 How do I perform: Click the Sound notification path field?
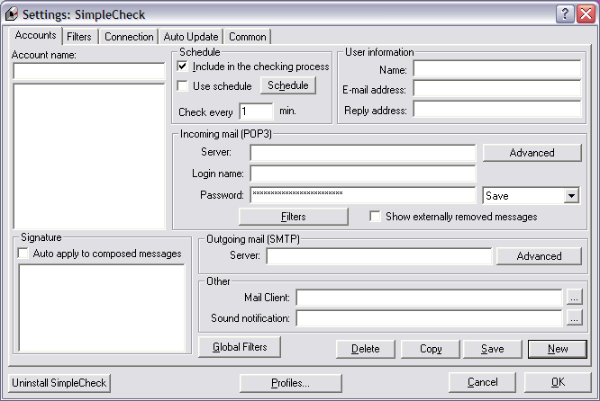(x=430, y=318)
